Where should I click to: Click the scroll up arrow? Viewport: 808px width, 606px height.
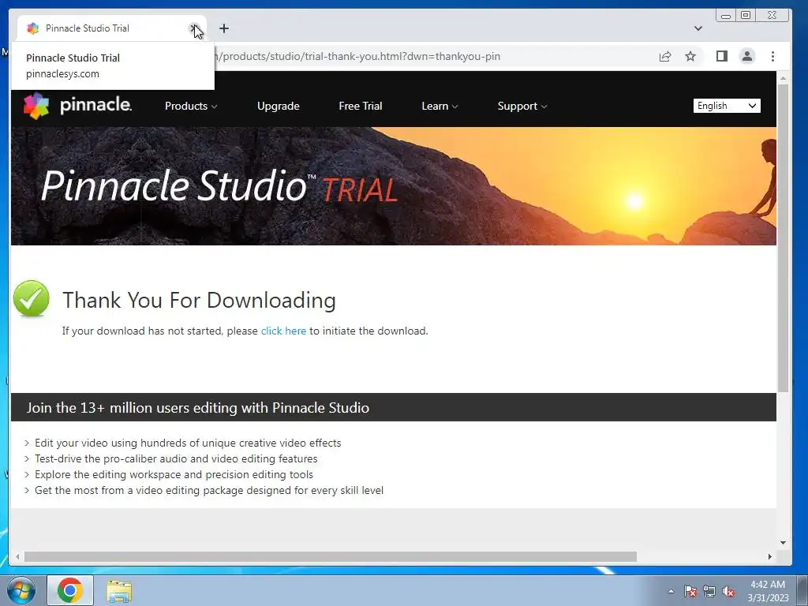pos(783,78)
